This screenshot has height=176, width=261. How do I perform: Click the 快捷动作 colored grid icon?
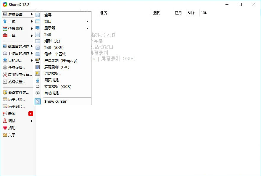coord(5,29)
